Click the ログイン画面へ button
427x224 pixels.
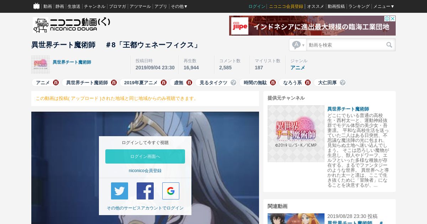145,156
